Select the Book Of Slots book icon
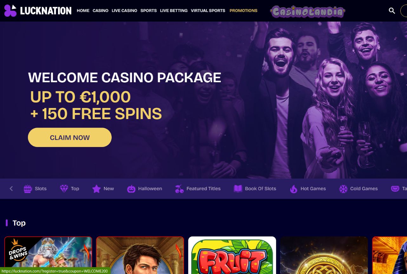407x274 pixels. click(238, 189)
